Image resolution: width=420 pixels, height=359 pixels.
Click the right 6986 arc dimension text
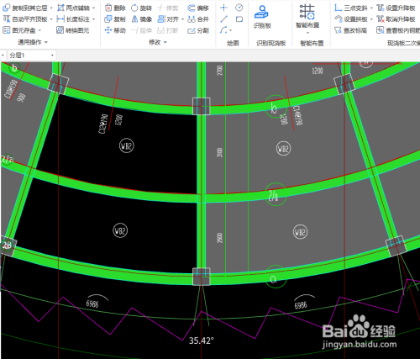(x=301, y=305)
